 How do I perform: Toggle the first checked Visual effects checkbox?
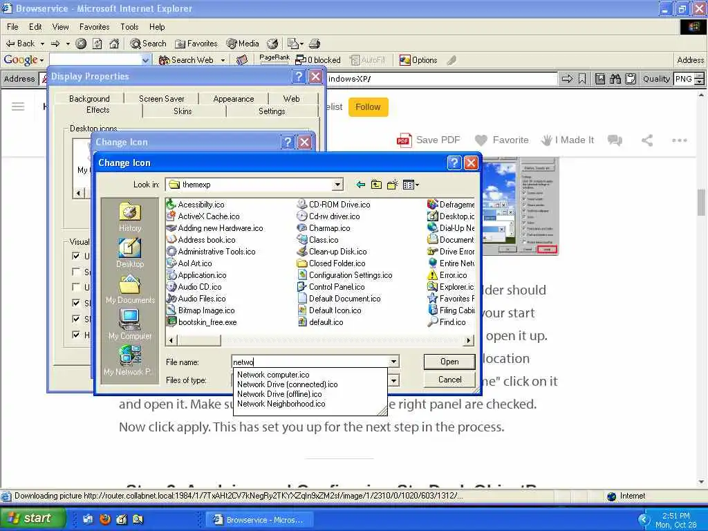pyautogui.click(x=76, y=256)
